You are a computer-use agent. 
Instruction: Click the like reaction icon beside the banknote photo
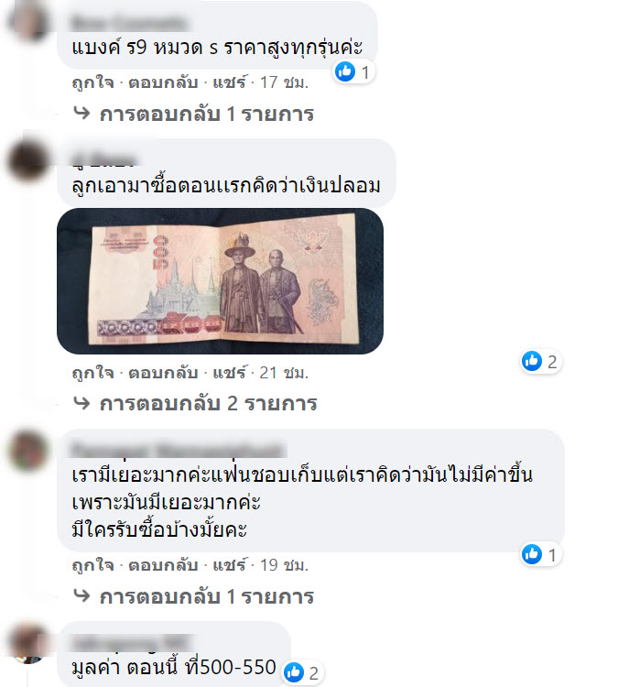[x=532, y=361]
